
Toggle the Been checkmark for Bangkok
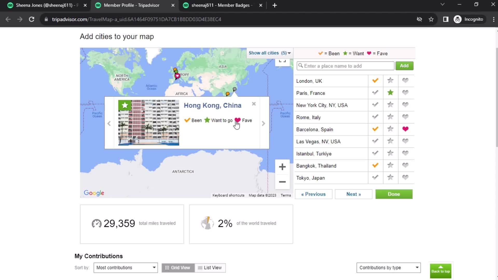[x=375, y=165]
